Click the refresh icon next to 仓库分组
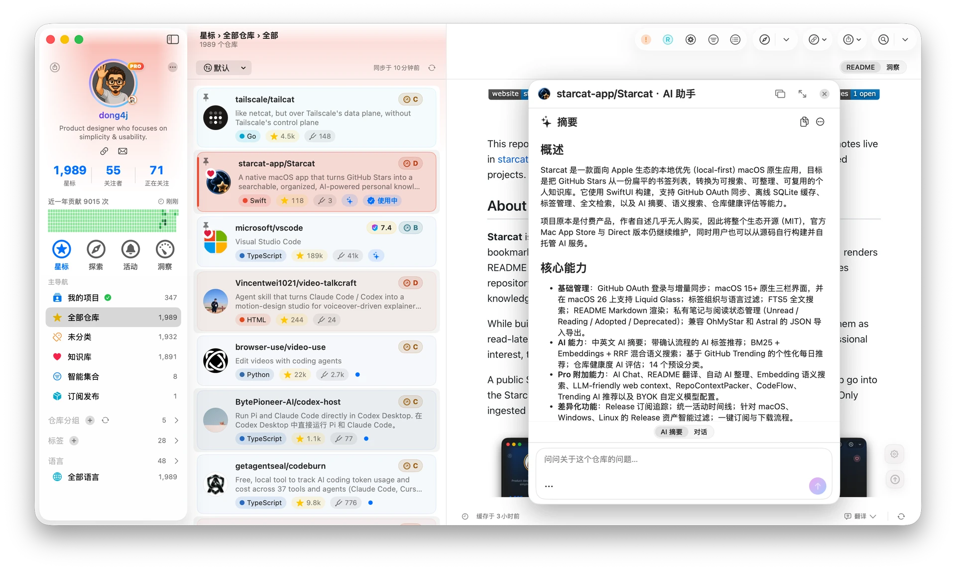 [106, 420]
